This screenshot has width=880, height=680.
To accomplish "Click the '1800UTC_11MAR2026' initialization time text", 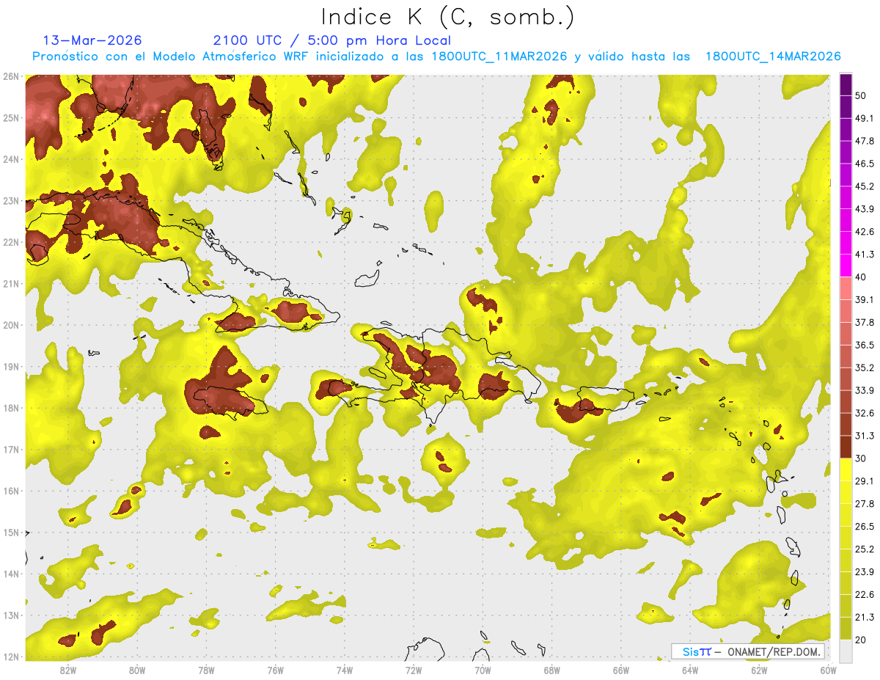I will (500, 56).
